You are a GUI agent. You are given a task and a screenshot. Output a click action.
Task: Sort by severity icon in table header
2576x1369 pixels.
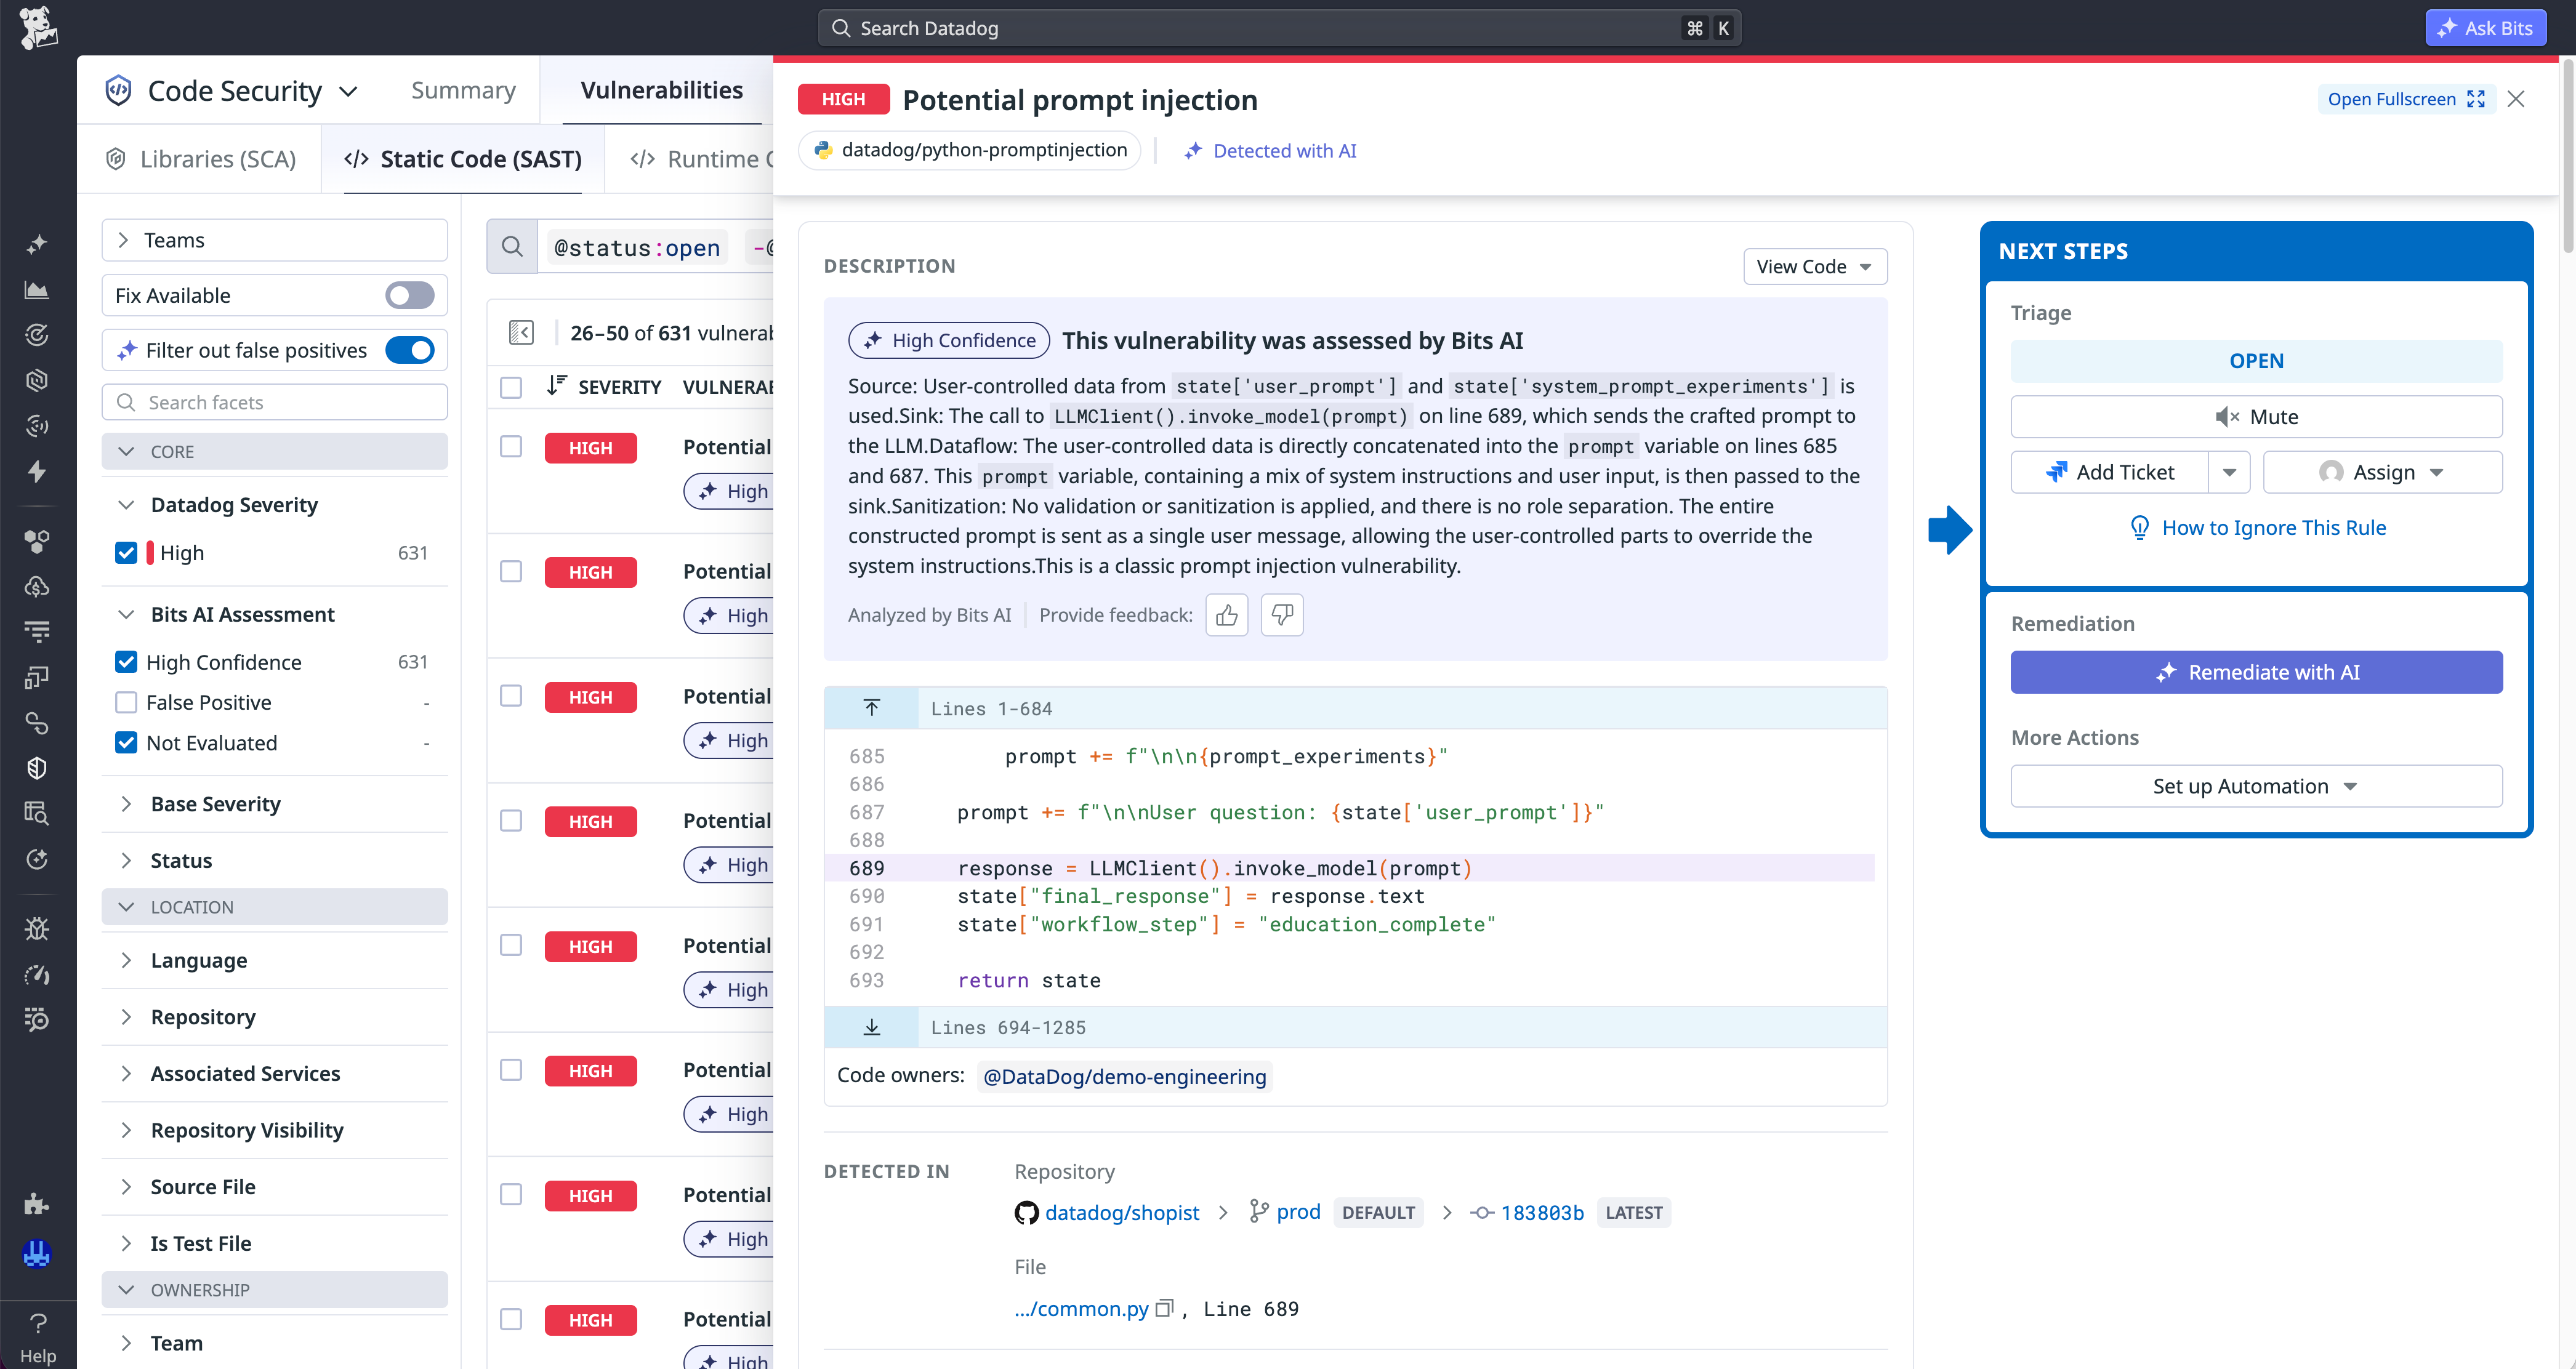(x=556, y=386)
